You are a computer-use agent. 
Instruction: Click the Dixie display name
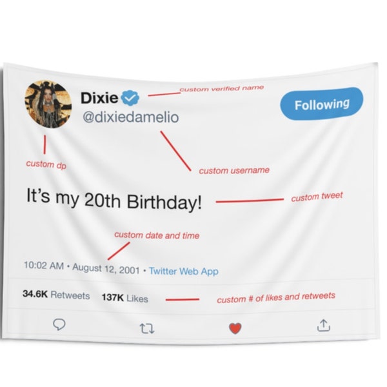point(99,98)
